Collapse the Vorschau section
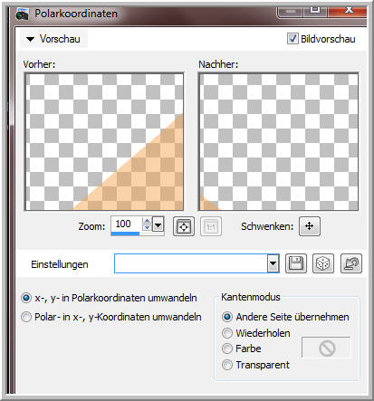This screenshot has height=401, width=374. [x=30, y=39]
